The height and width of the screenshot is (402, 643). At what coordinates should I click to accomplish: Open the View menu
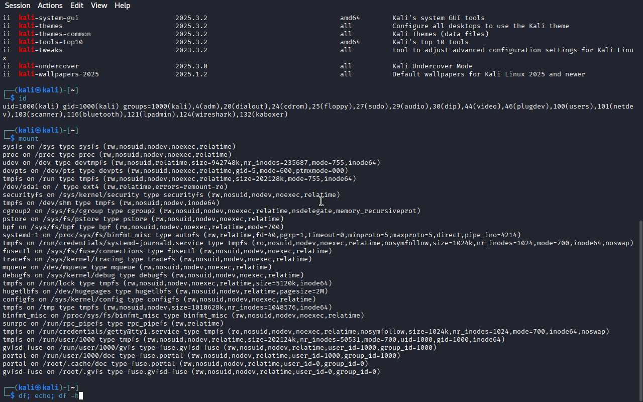99,6
